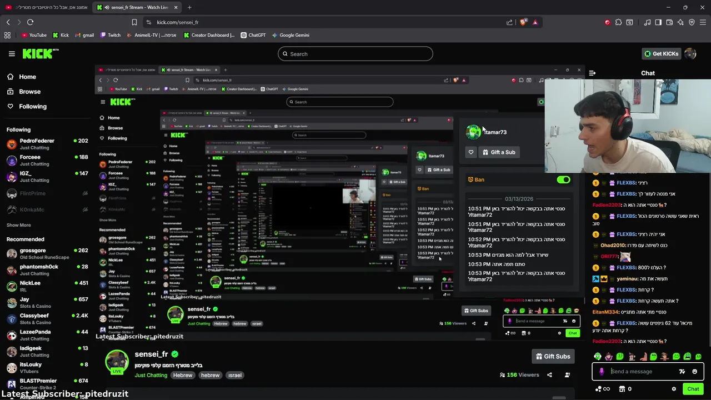
Task: Send the message with the green Chat button
Action: click(x=693, y=389)
